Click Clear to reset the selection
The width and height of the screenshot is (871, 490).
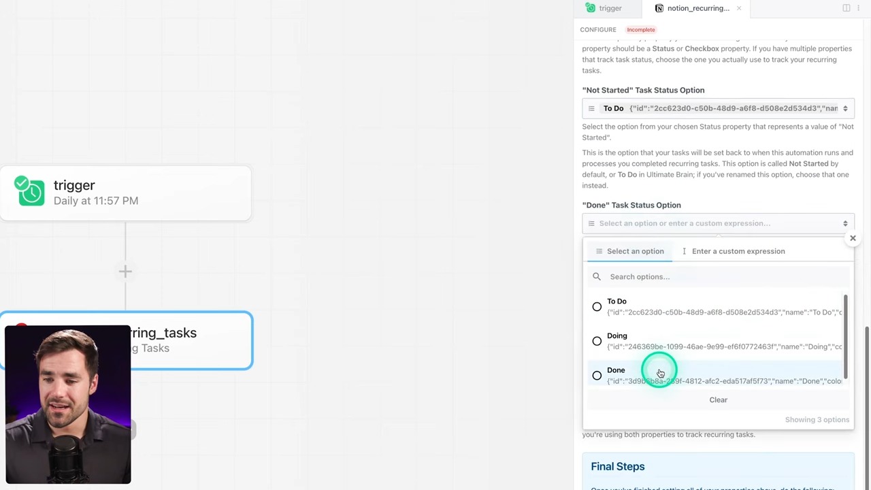(x=718, y=400)
